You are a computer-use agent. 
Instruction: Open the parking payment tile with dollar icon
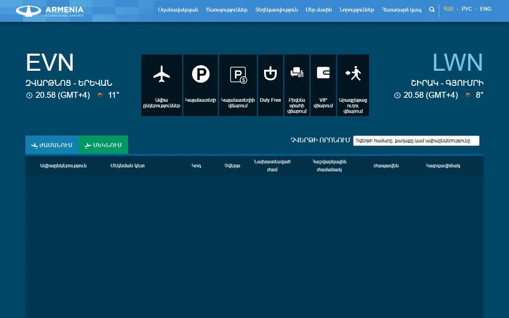[238, 85]
